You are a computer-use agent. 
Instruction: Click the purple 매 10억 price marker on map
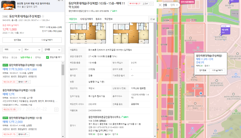(225, 30)
